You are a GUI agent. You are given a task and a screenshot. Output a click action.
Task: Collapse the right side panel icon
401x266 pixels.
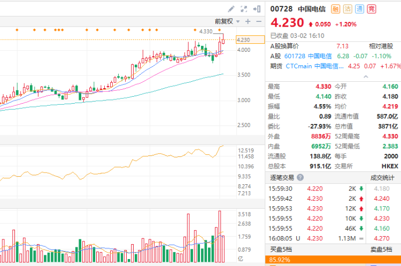pyautogui.click(x=258, y=9)
